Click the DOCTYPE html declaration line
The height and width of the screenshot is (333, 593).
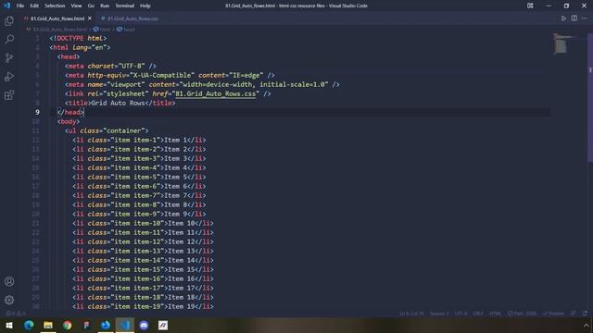click(x=78, y=38)
